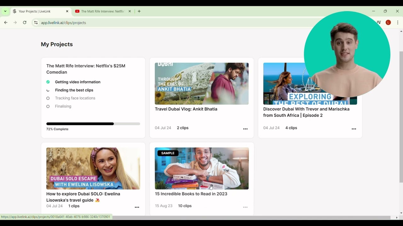Open '15 Incredible Books to Read in 2023' title
The height and width of the screenshot is (226, 403).
191,194
